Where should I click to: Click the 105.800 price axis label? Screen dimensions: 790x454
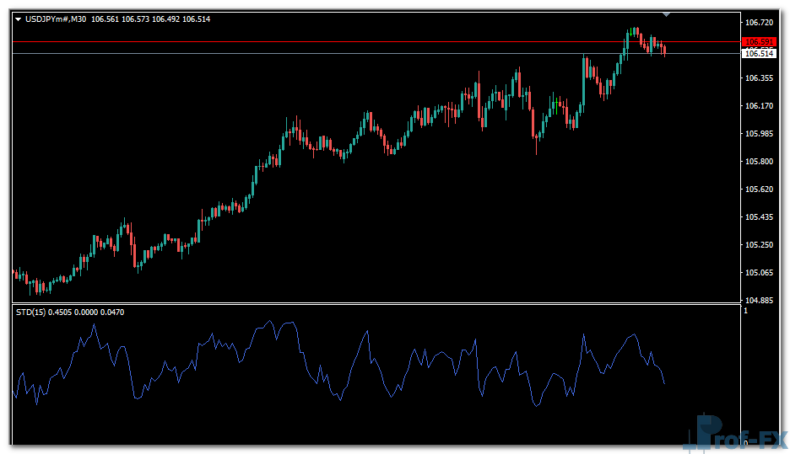coord(760,162)
